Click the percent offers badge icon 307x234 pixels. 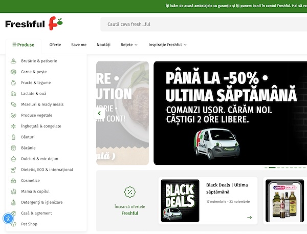[130, 192]
